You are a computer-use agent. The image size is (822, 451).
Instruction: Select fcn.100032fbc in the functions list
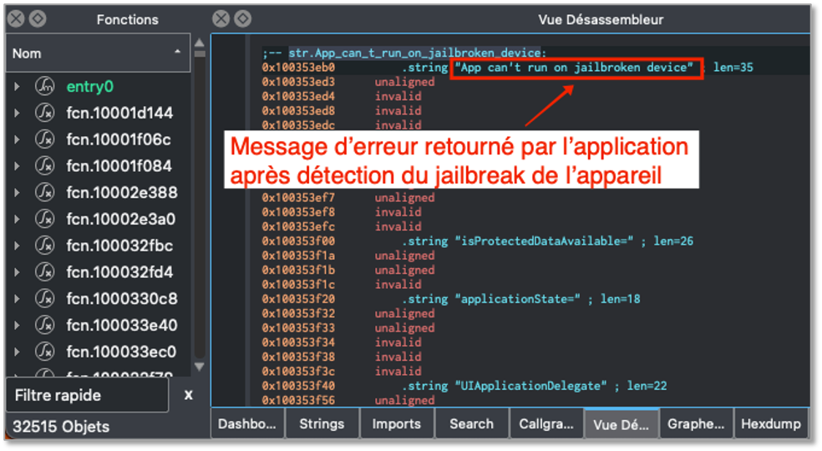click(x=119, y=246)
